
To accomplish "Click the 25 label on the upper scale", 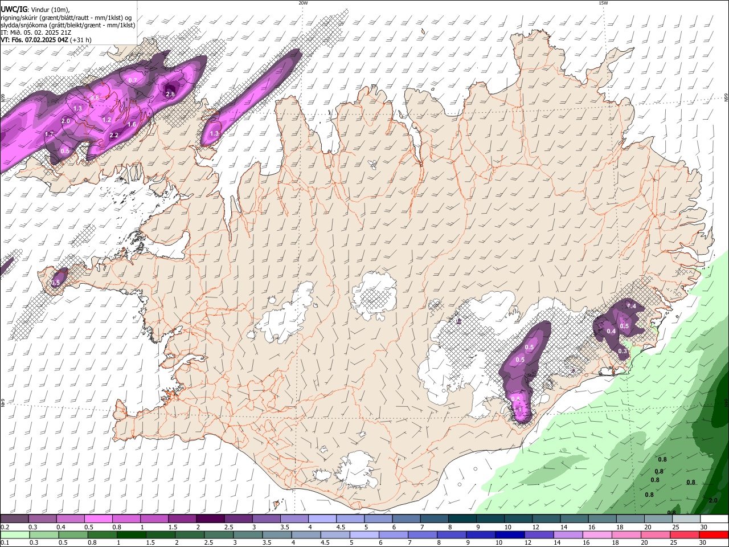I will click(x=675, y=527).
